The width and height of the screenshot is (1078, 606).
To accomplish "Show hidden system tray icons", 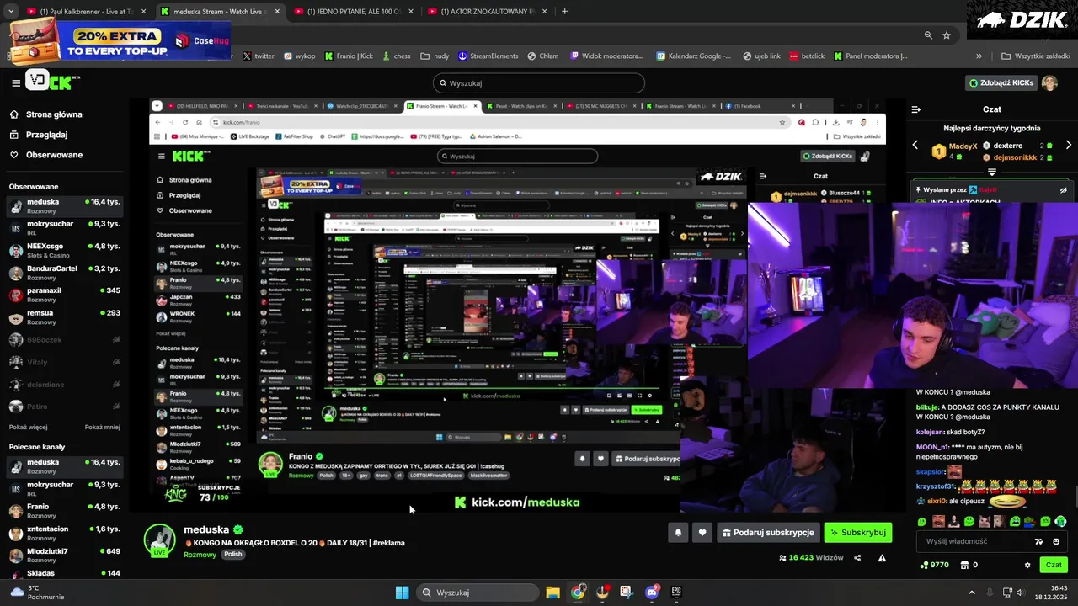I will click(x=972, y=593).
